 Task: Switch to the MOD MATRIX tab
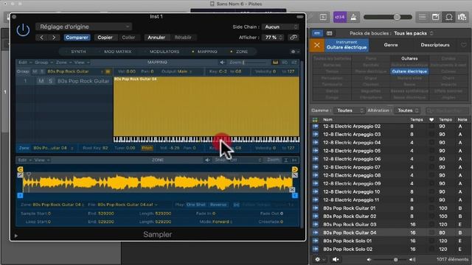point(117,52)
